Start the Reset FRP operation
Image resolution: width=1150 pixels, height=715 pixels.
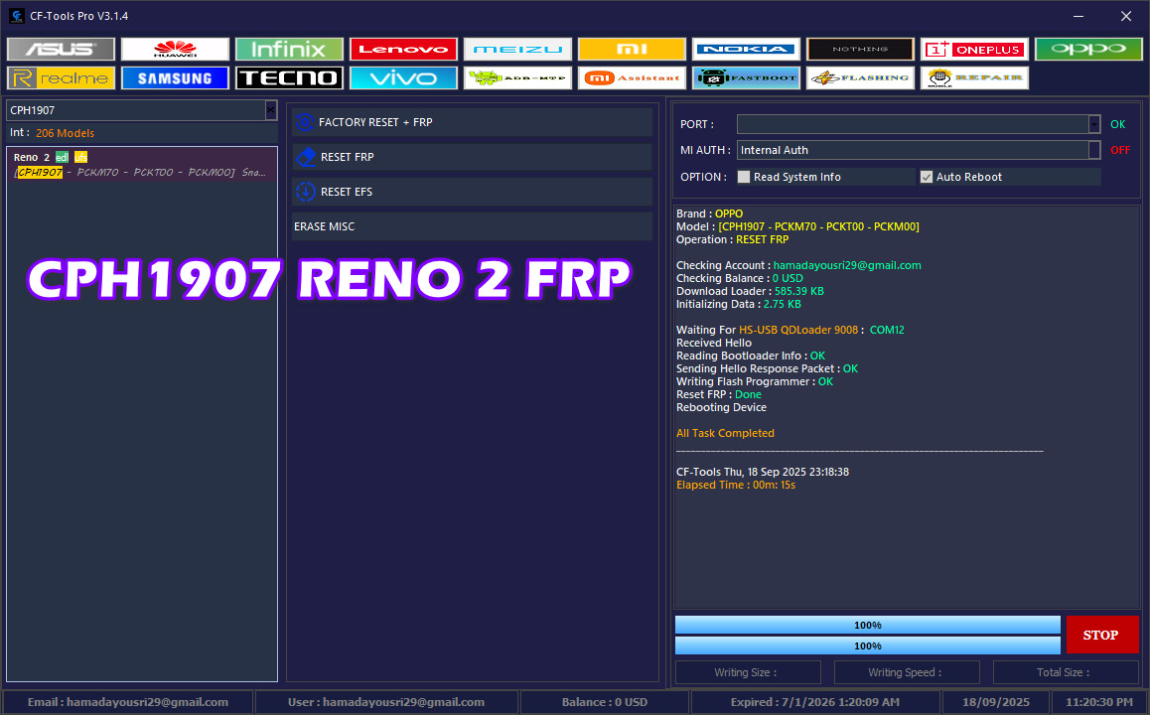point(473,157)
